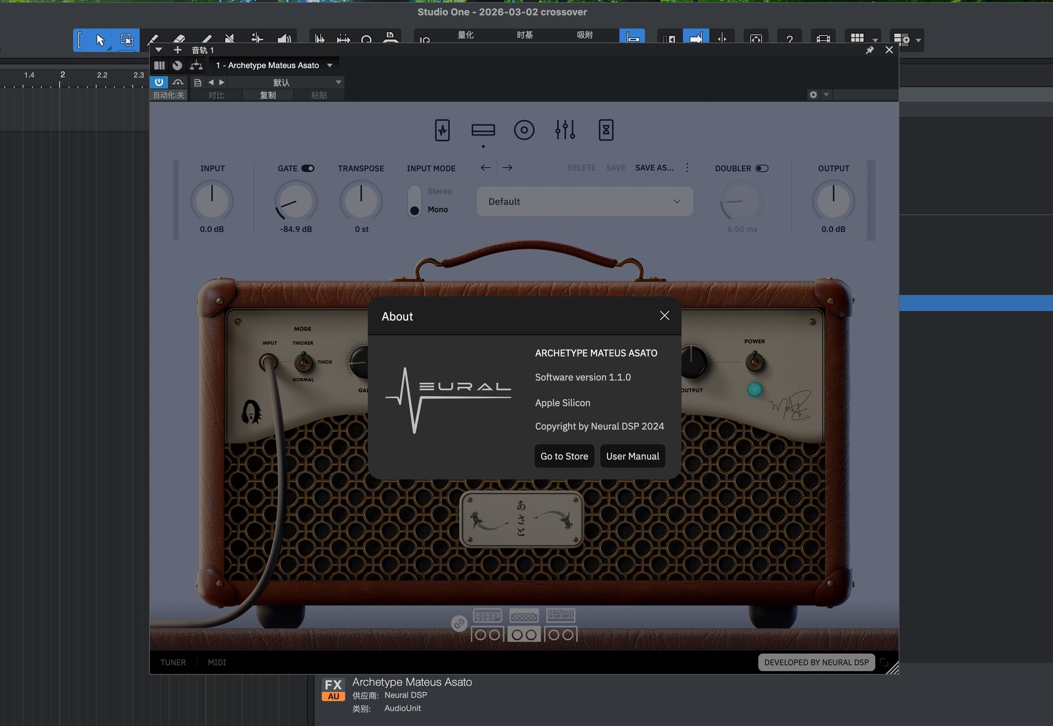This screenshot has width=1053, height=726.
Task: Open the TUNER tab
Action: [x=173, y=662]
